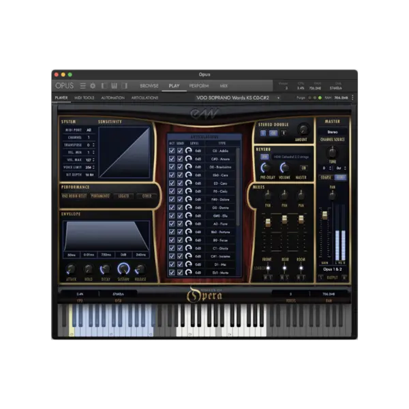Viewport: 409px width, 409px height.
Task: Uncheck LOAD checkbox for C0 - Addio
Action: (180, 151)
